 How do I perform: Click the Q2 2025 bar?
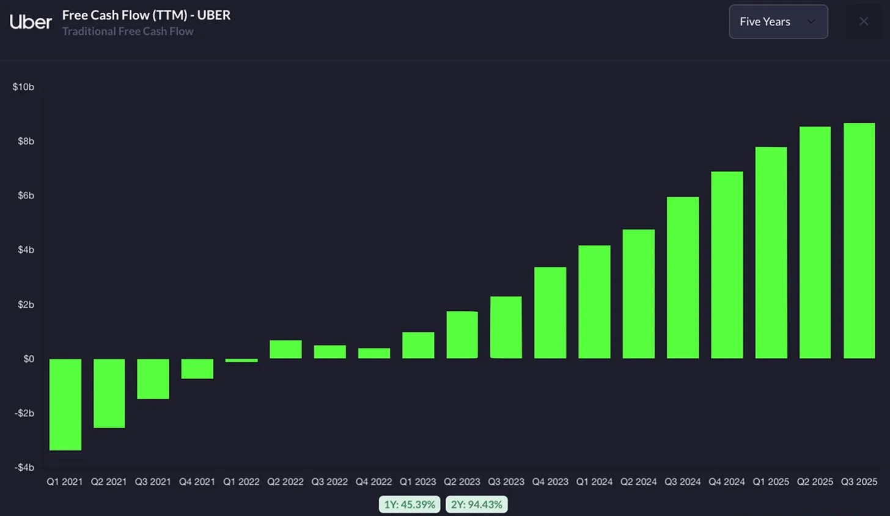pyautogui.click(x=815, y=242)
